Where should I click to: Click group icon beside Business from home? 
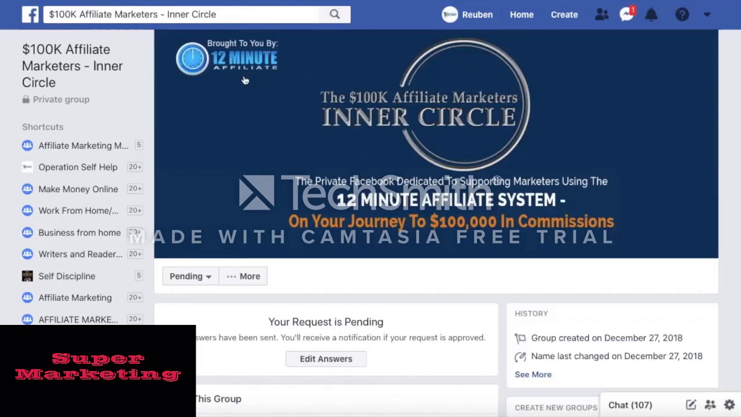(27, 232)
